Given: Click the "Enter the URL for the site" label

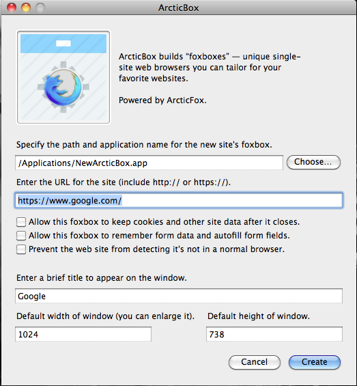Looking at the screenshot, I should coord(124,182).
